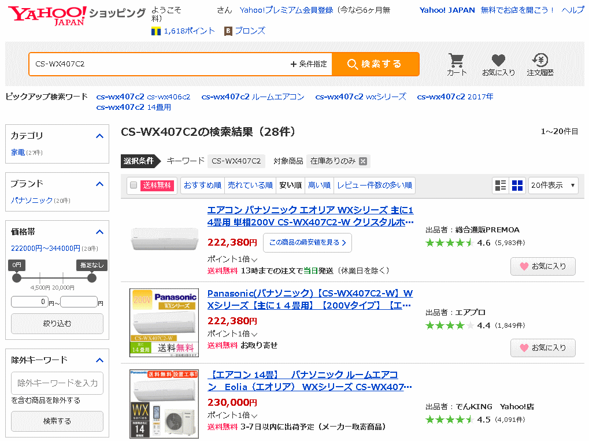The image size is (589, 441).
Task: Open product title Panasonic(パナソニック)【CS-WX407C2-W】
Action: (310, 299)
